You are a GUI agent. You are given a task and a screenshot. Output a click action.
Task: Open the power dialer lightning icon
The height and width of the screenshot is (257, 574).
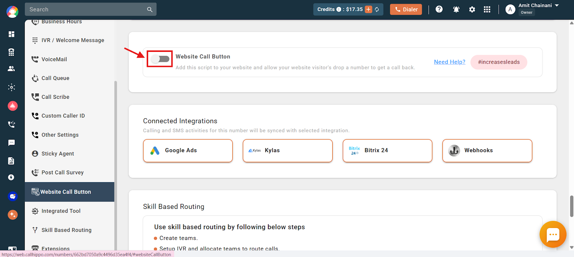pyautogui.click(x=11, y=178)
